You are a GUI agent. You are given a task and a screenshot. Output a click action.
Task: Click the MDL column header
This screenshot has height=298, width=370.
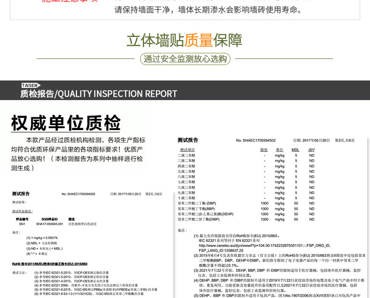pos(296,150)
